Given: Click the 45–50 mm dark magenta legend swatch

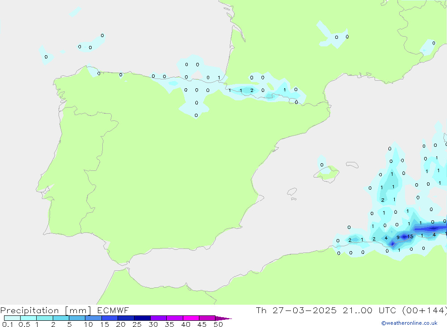Looking at the screenshot, I should pyautogui.click(x=207, y=318).
